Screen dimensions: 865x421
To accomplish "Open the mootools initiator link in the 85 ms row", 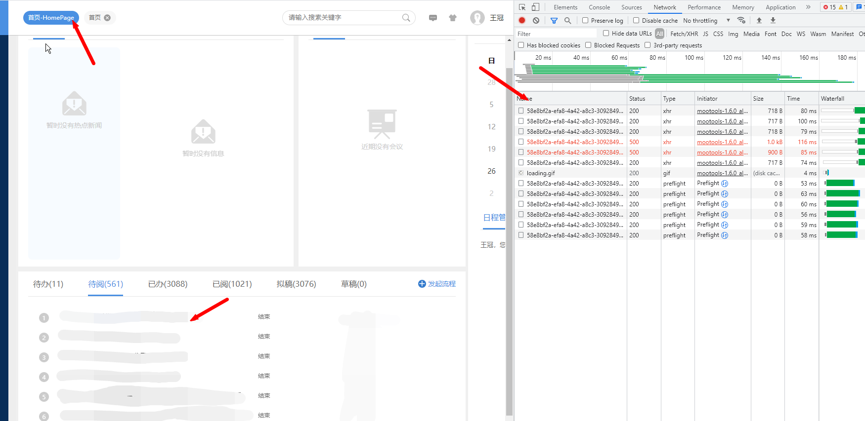I will click(x=722, y=153).
